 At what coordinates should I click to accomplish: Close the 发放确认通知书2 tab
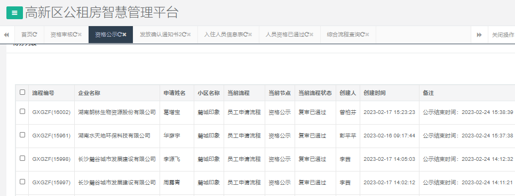pos(189,35)
